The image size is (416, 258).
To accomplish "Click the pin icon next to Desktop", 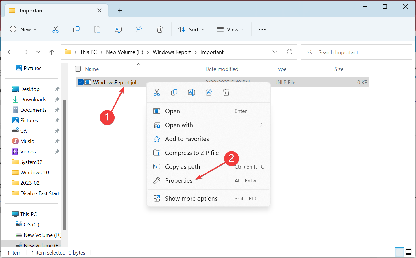I will 57,89.
